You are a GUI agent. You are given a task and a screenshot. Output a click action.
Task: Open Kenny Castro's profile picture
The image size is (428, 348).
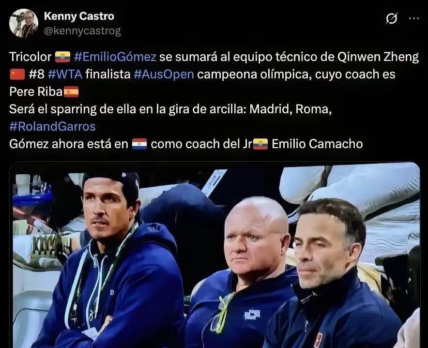[x=23, y=23]
